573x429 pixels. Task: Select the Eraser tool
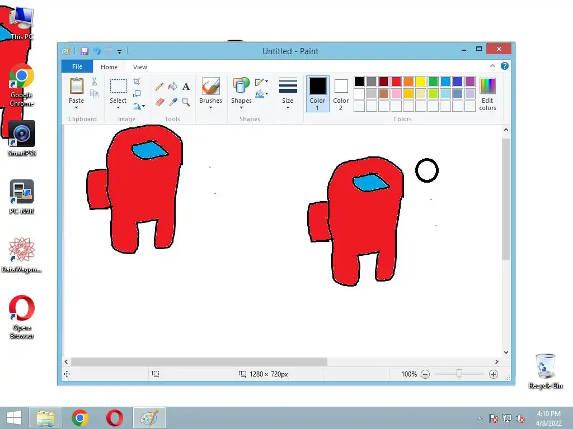coord(159,102)
